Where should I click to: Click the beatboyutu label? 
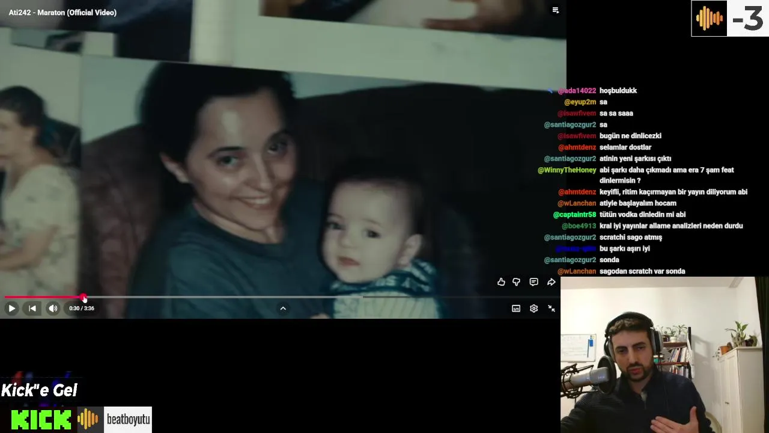[x=128, y=420]
